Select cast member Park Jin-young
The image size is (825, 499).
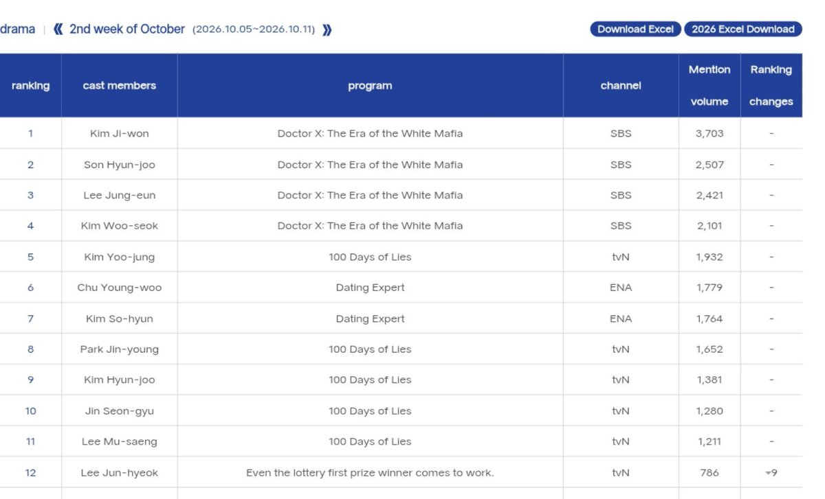tap(120, 349)
